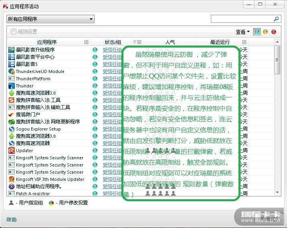
Task: Select the Kingsoft VIP 3th Module Updater row
Action: pos(141,179)
